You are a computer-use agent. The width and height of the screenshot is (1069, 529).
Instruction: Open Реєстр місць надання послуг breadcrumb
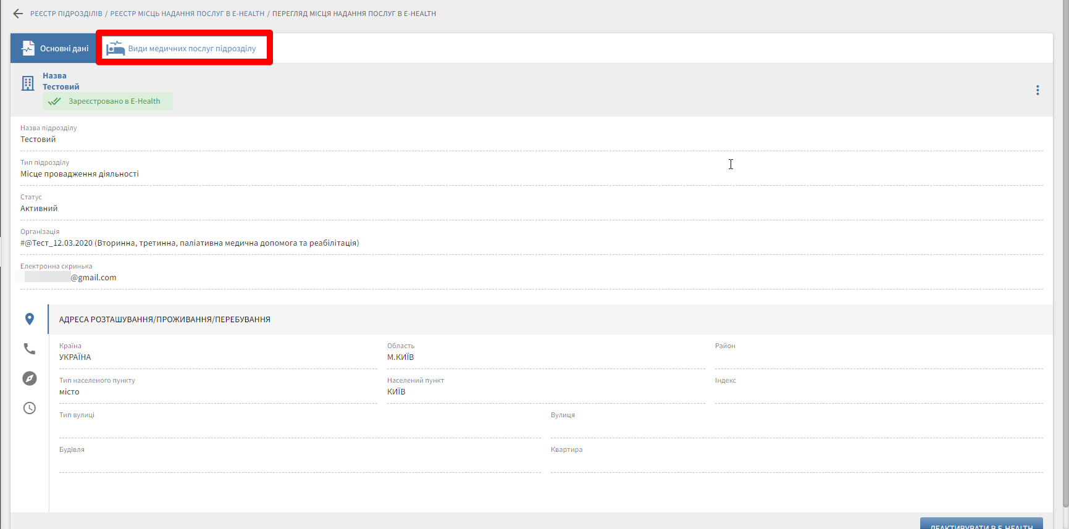(x=187, y=14)
